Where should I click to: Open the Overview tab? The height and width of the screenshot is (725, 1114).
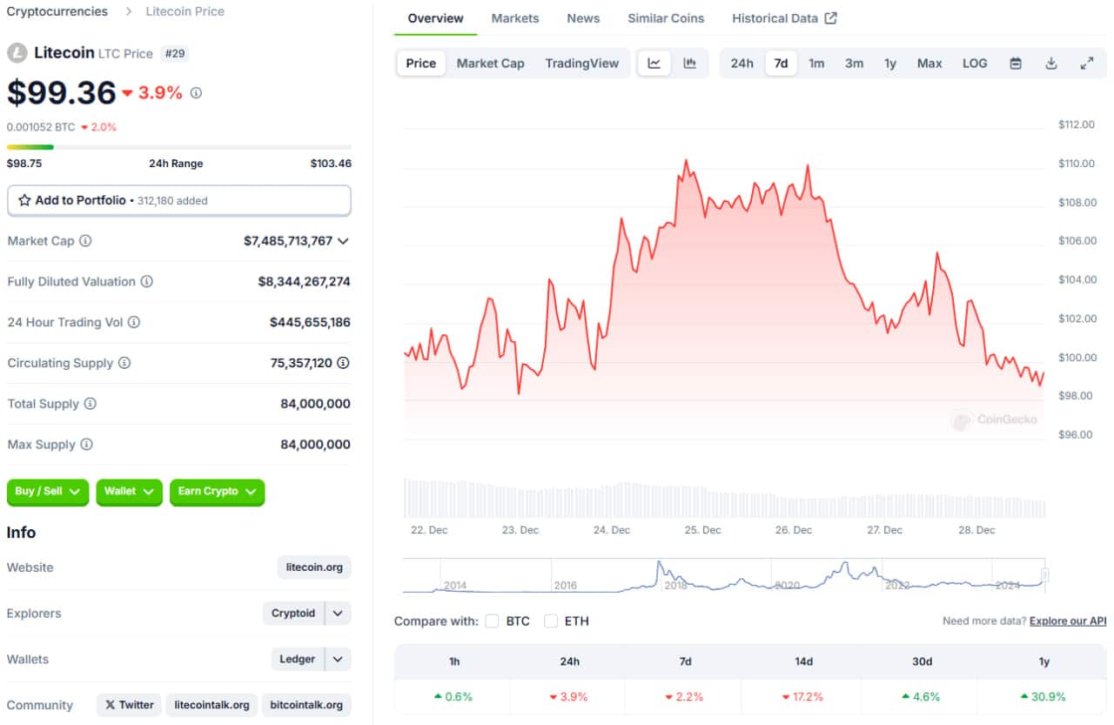click(x=435, y=18)
